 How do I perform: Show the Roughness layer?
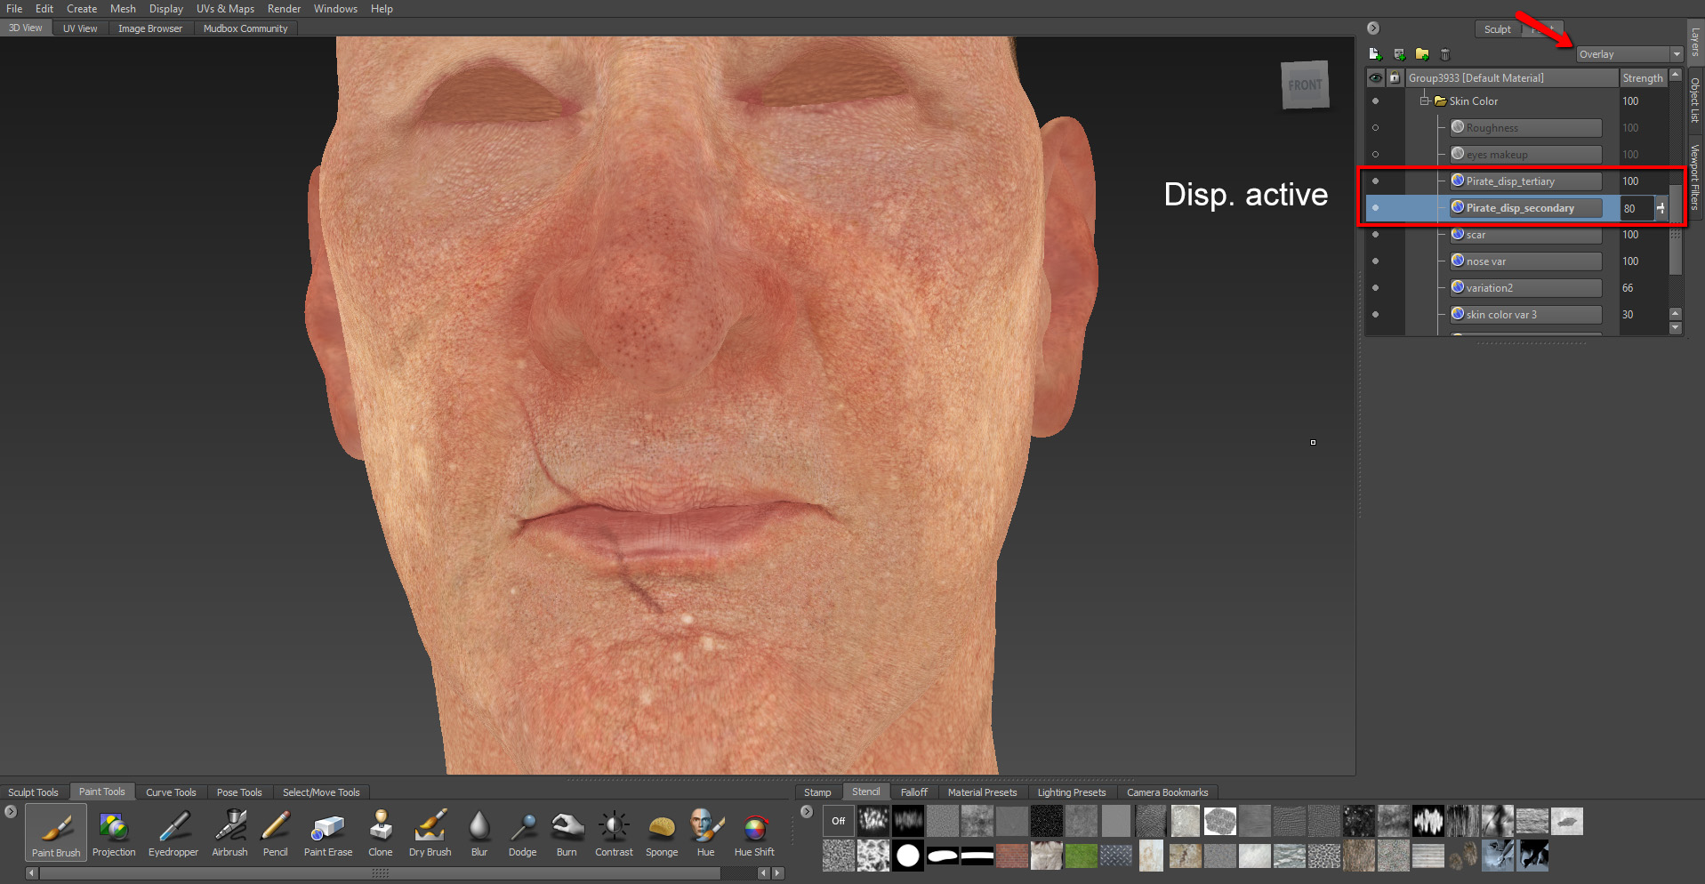click(1375, 128)
